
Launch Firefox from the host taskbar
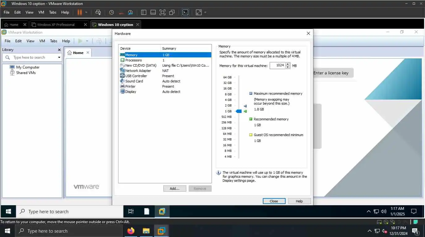click(131, 231)
